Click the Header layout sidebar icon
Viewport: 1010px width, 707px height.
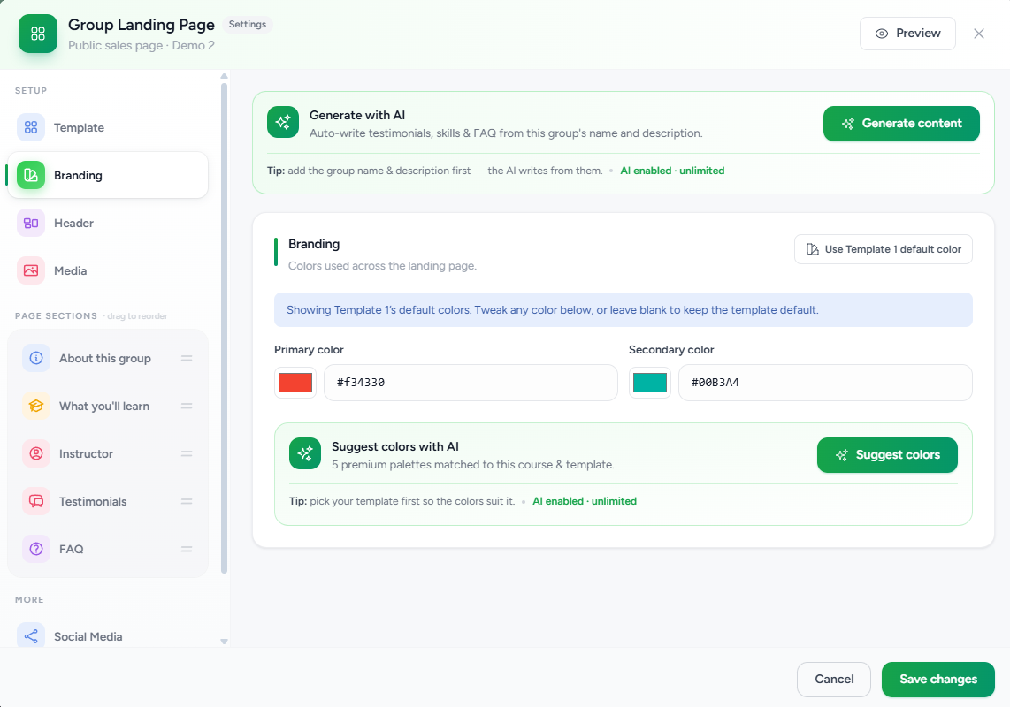click(x=31, y=223)
